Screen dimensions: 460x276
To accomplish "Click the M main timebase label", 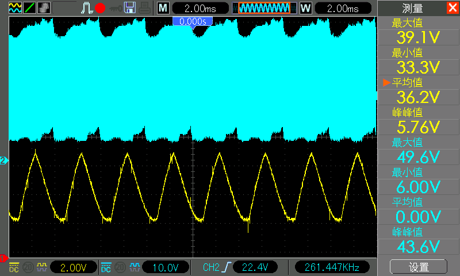I will coord(163,8).
